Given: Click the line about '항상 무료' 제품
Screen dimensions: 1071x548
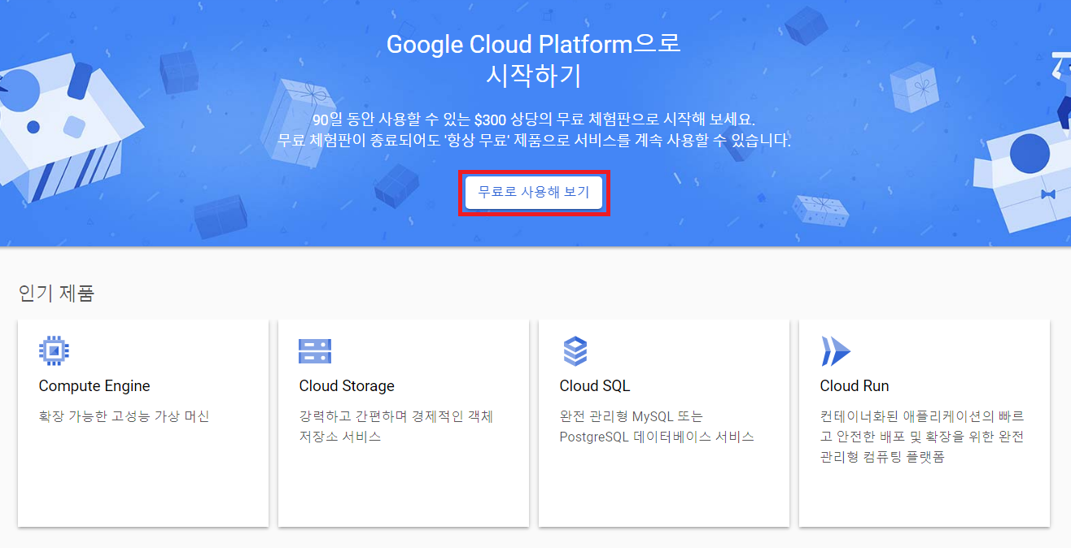Looking at the screenshot, I should click(x=534, y=141).
